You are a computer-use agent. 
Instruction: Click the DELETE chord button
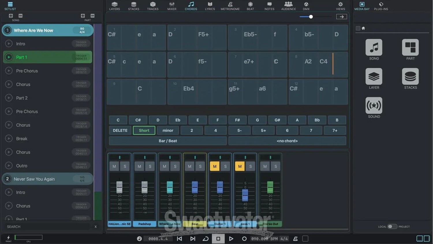point(120,130)
